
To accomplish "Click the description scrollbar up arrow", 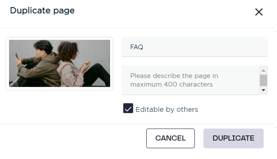I will [263, 70].
